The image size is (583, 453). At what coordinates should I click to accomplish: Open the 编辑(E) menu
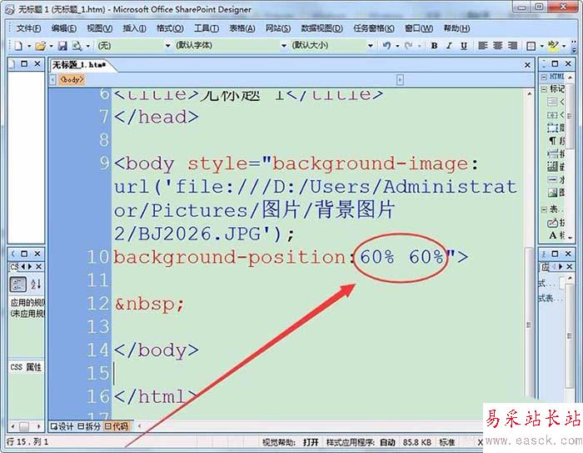point(64,28)
